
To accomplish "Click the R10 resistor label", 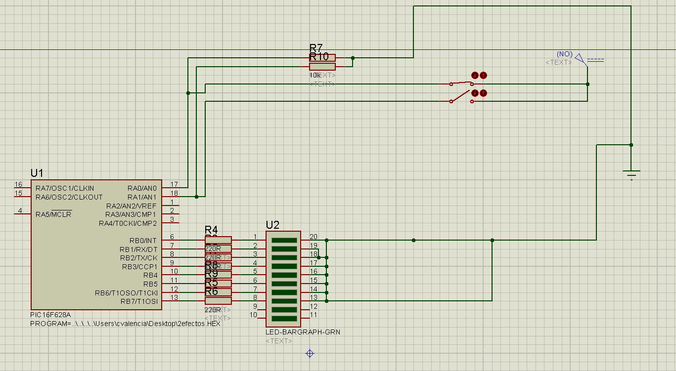I will tap(319, 57).
